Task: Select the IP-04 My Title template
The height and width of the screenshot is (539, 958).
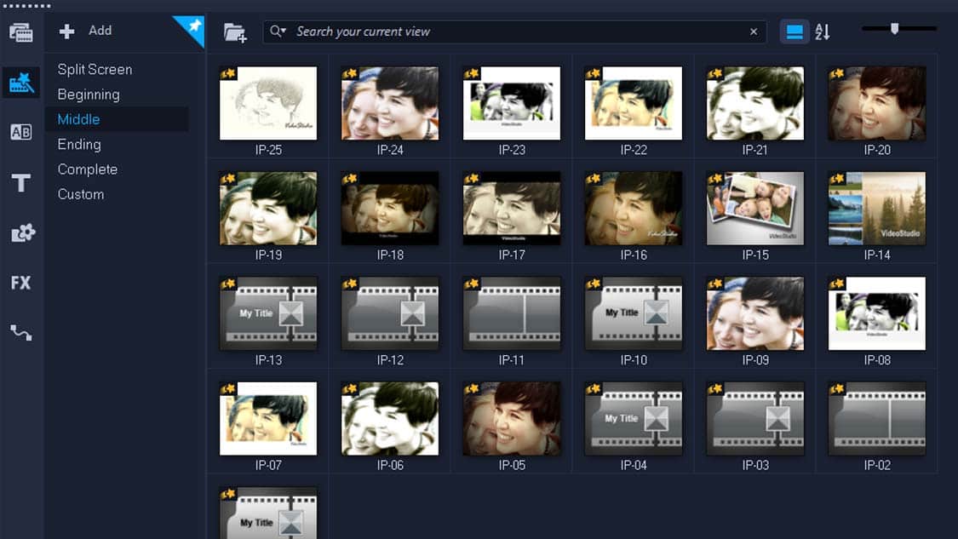Action: click(x=633, y=419)
